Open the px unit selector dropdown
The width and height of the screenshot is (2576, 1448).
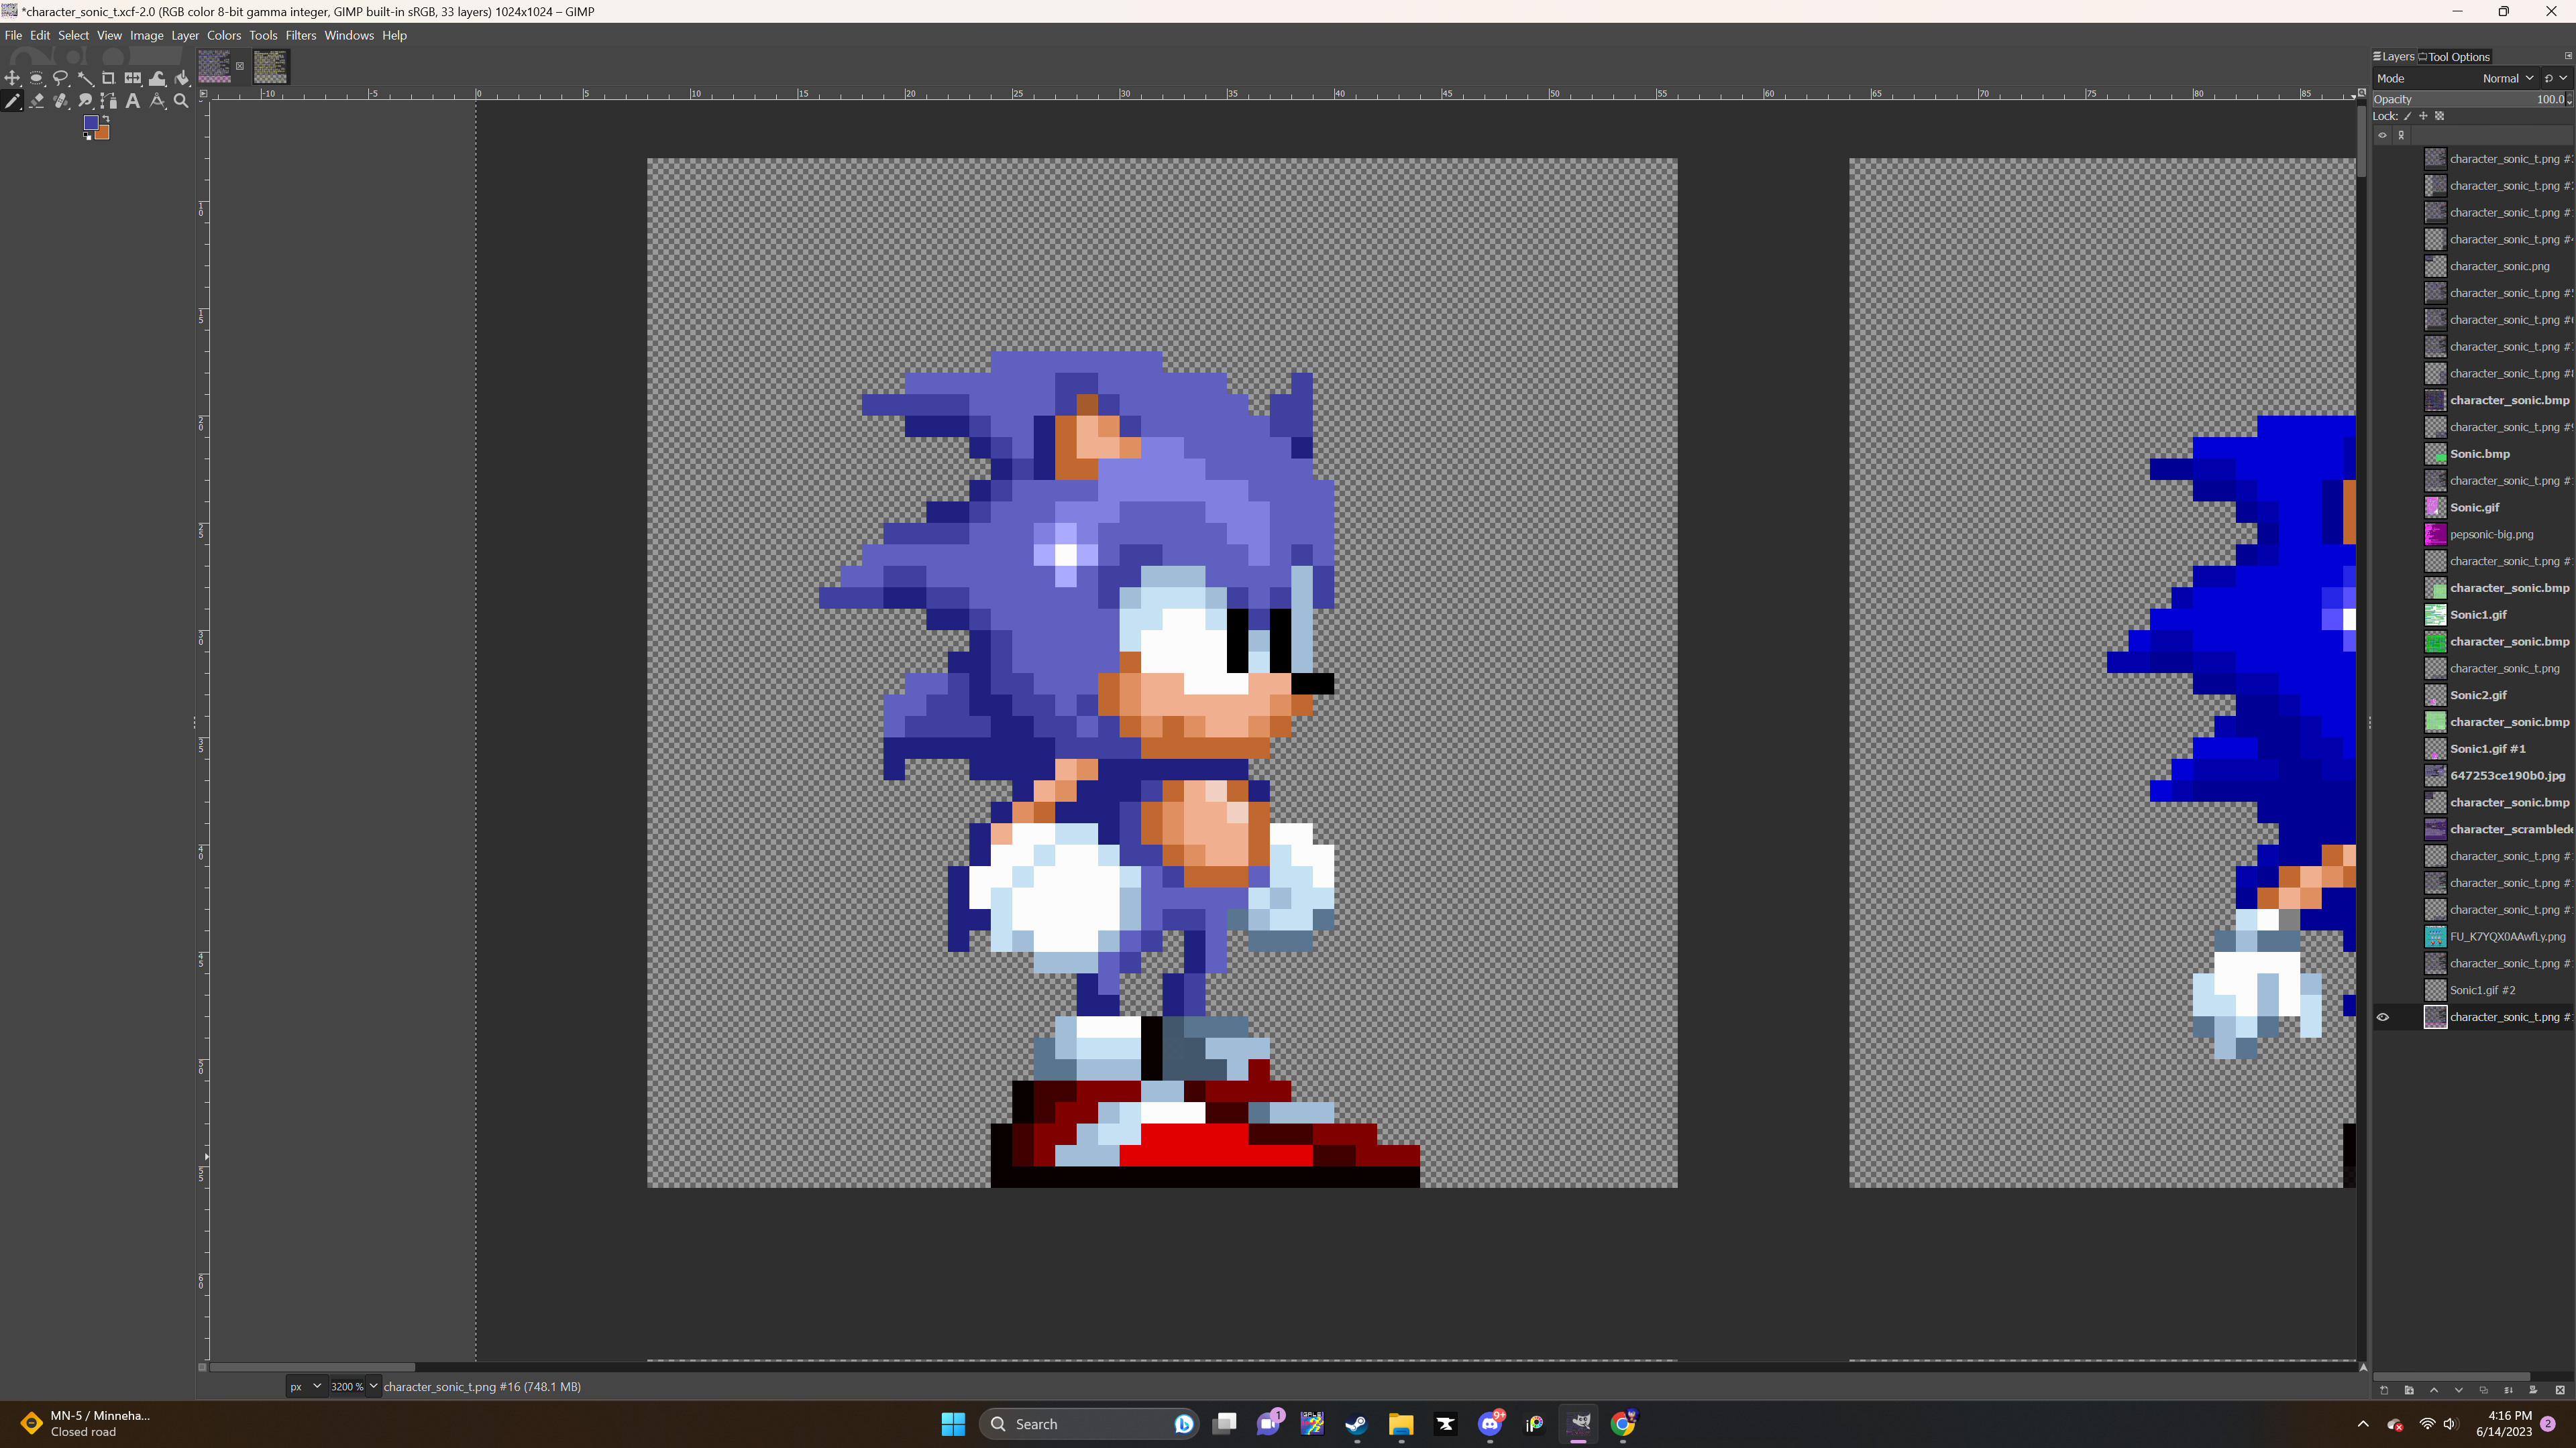coord(305,1386)
